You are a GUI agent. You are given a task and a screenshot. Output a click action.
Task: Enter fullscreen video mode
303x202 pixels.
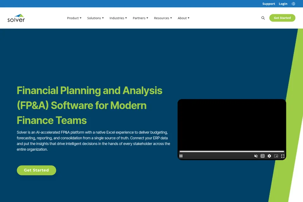click(x=283, y=156)
